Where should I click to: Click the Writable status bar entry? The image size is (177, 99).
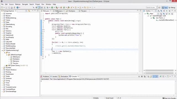96,98
